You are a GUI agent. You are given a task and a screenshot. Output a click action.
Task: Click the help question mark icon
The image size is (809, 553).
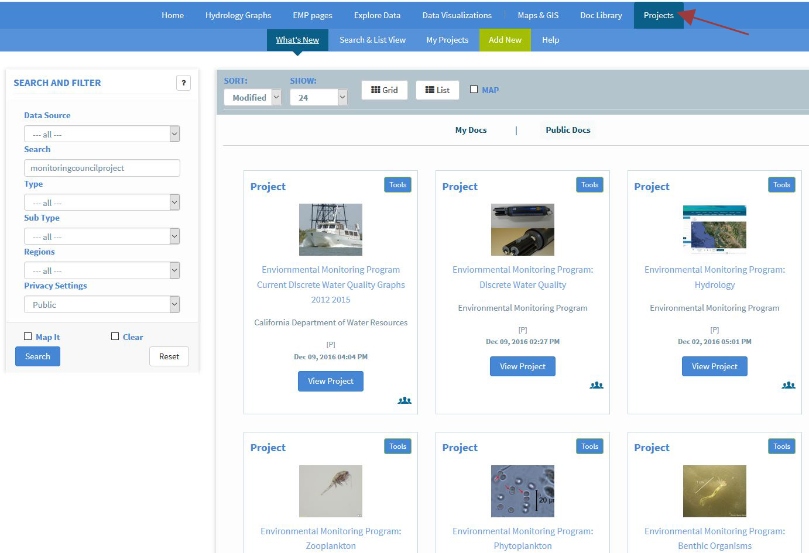click(183, 83)
